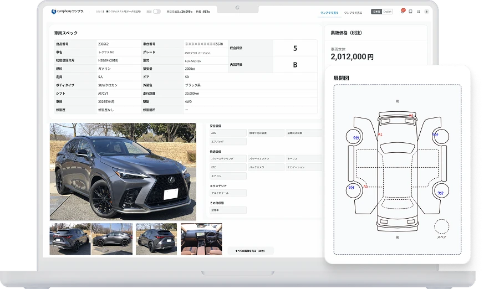Screen dimensions: 489x289
Task: Click the 盗難防止装置 tag
Action: (304, 133)
